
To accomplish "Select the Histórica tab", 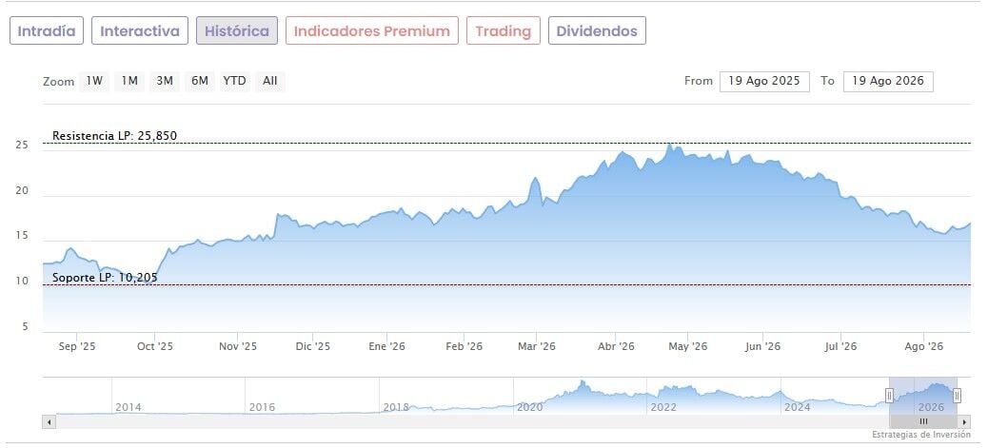I will 237,30.
